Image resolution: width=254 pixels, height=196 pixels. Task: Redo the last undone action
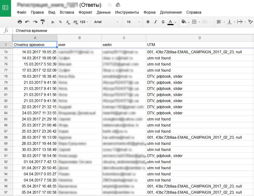[x=35, y=22]
